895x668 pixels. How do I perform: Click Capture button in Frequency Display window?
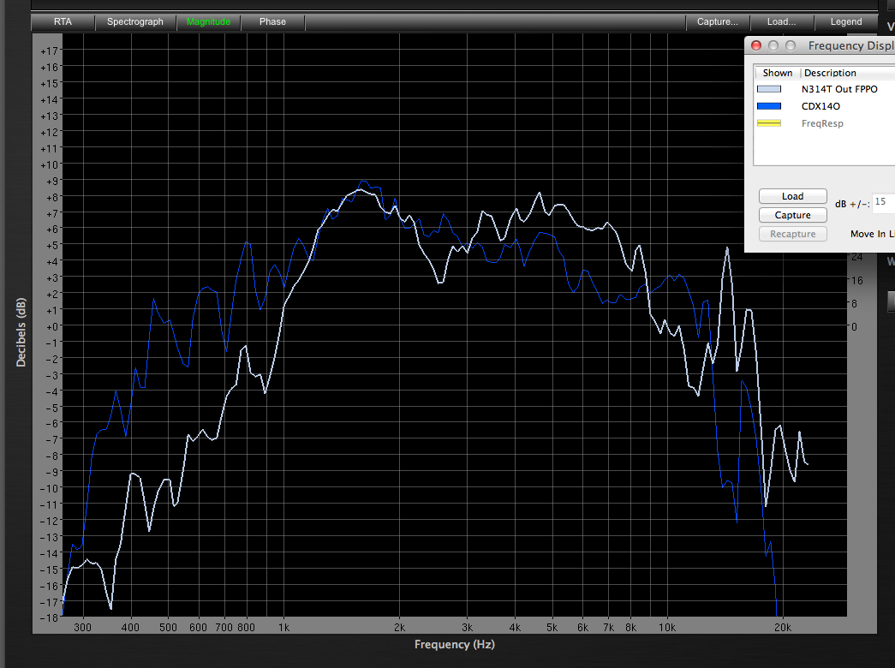coord(793,215)
